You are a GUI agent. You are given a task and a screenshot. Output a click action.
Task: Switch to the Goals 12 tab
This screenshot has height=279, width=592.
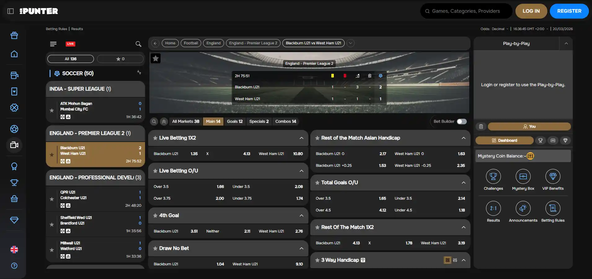click(x=235, y=122)
